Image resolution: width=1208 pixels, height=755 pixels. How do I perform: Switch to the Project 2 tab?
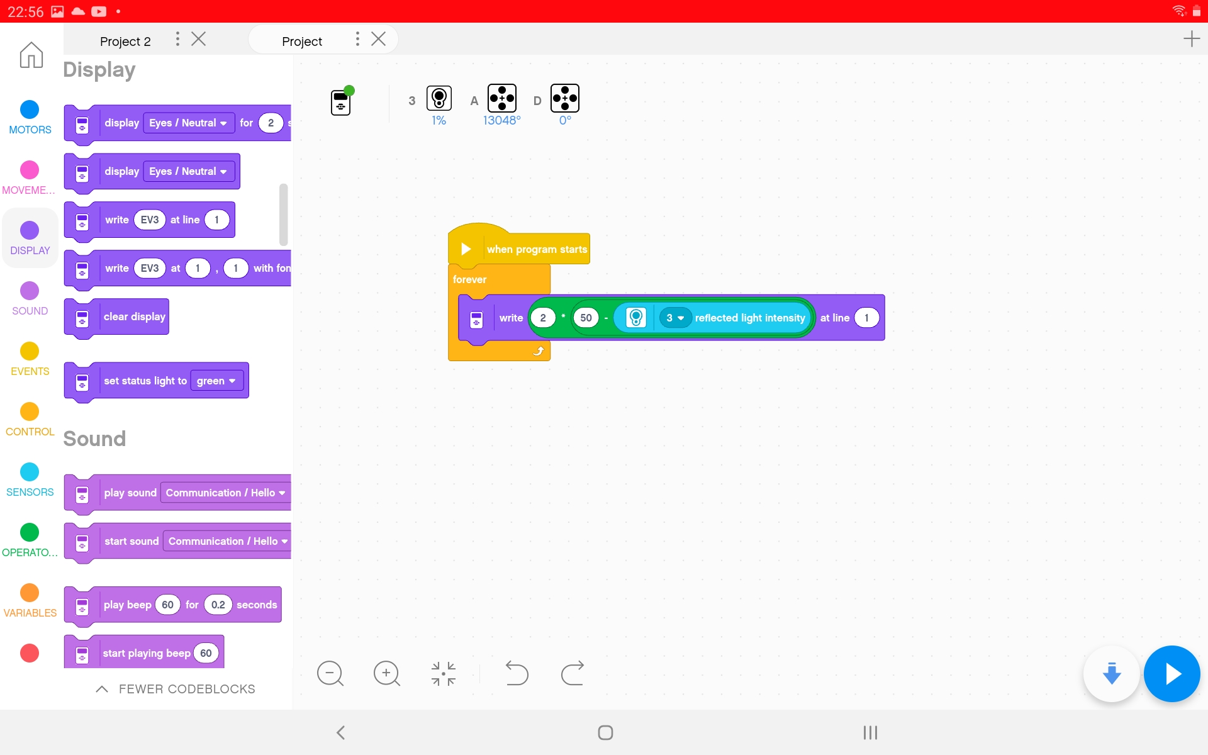tap(125, 40)
